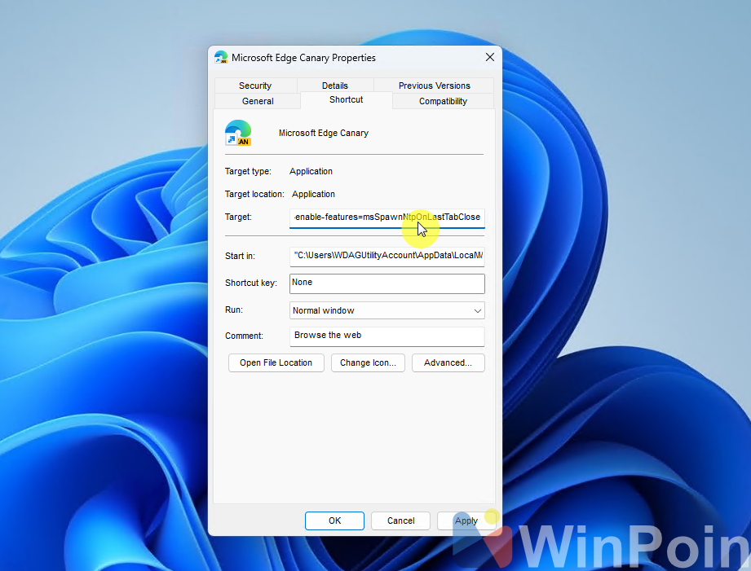This screenshot has width=751, height=571.
Task: Click the Shortcut key field showing None
Action: coord(387,283)
